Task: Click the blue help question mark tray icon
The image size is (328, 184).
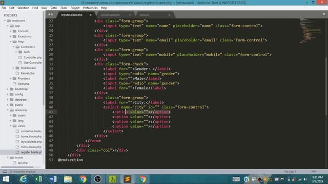Action: [247, 179]
